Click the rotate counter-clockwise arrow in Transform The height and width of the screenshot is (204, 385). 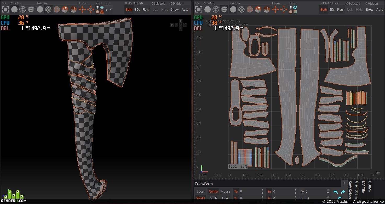coord(336,192)
